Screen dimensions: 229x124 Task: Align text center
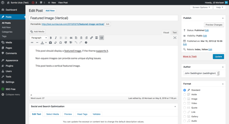point(81,38)
